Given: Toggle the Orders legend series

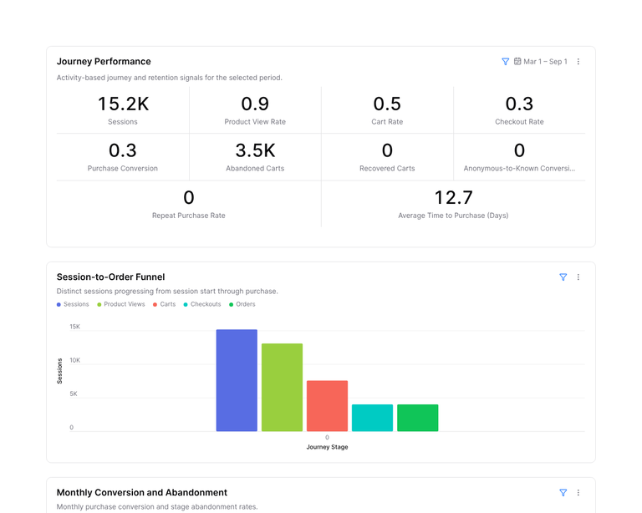Looking at the screenshot, I should 242,304.
